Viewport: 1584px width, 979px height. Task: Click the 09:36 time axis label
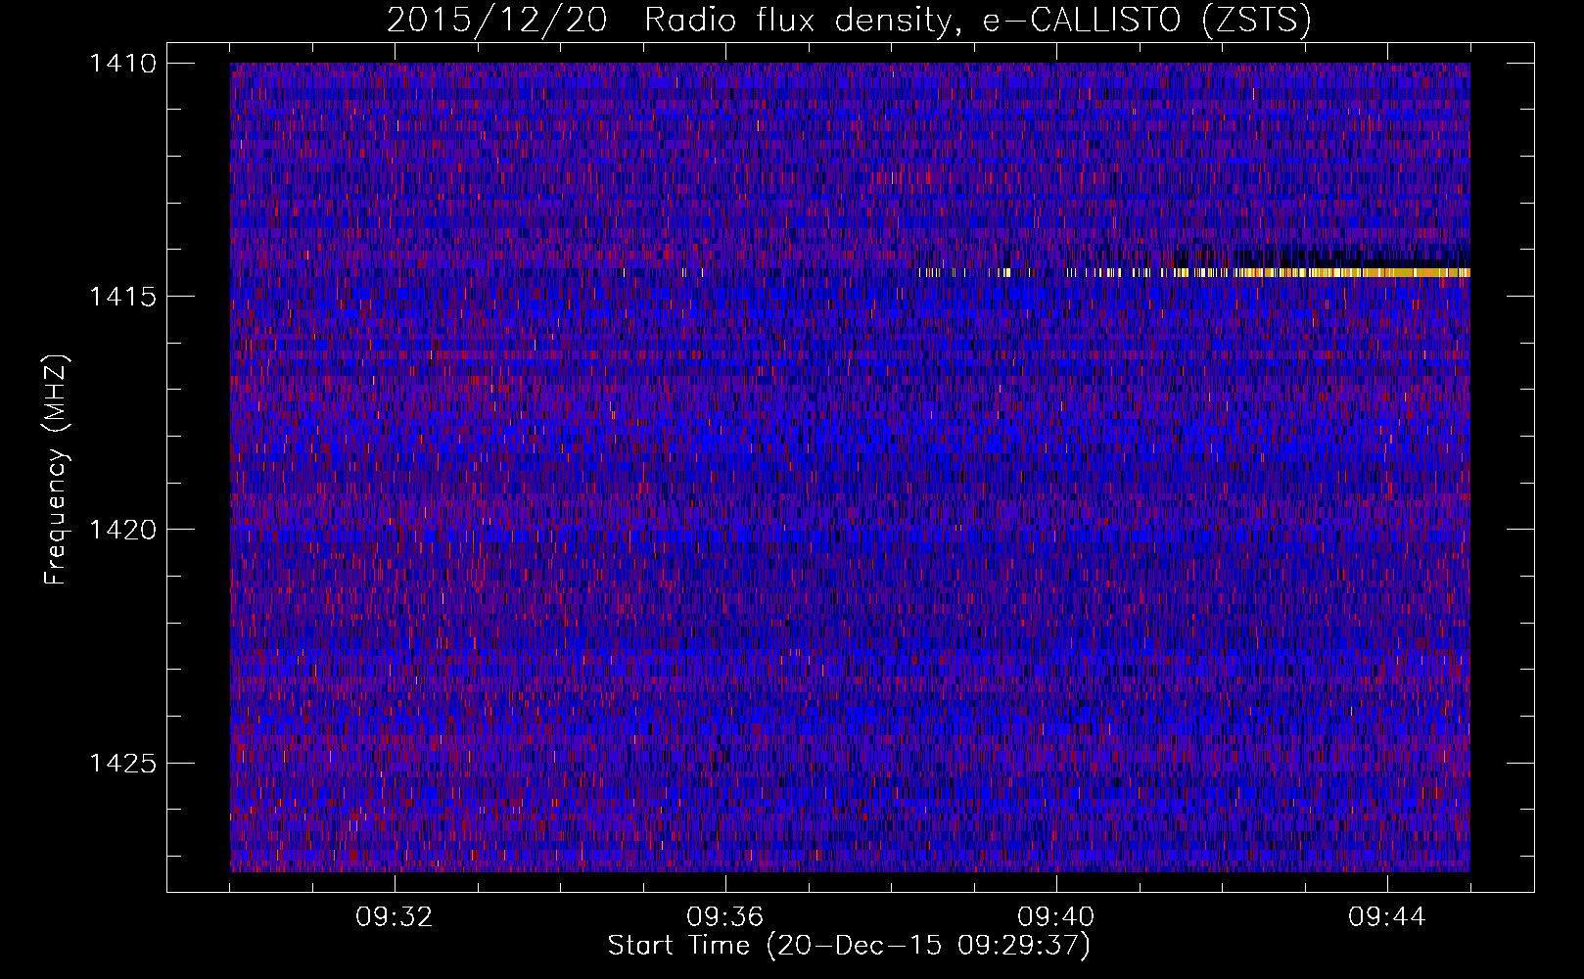click(725, 917)
